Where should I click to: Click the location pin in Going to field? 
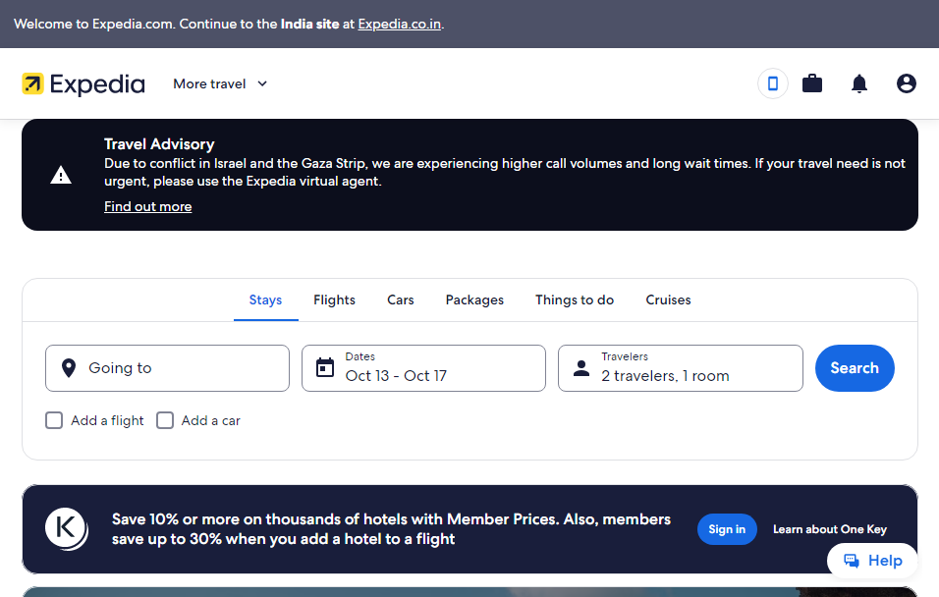[68, 367]
